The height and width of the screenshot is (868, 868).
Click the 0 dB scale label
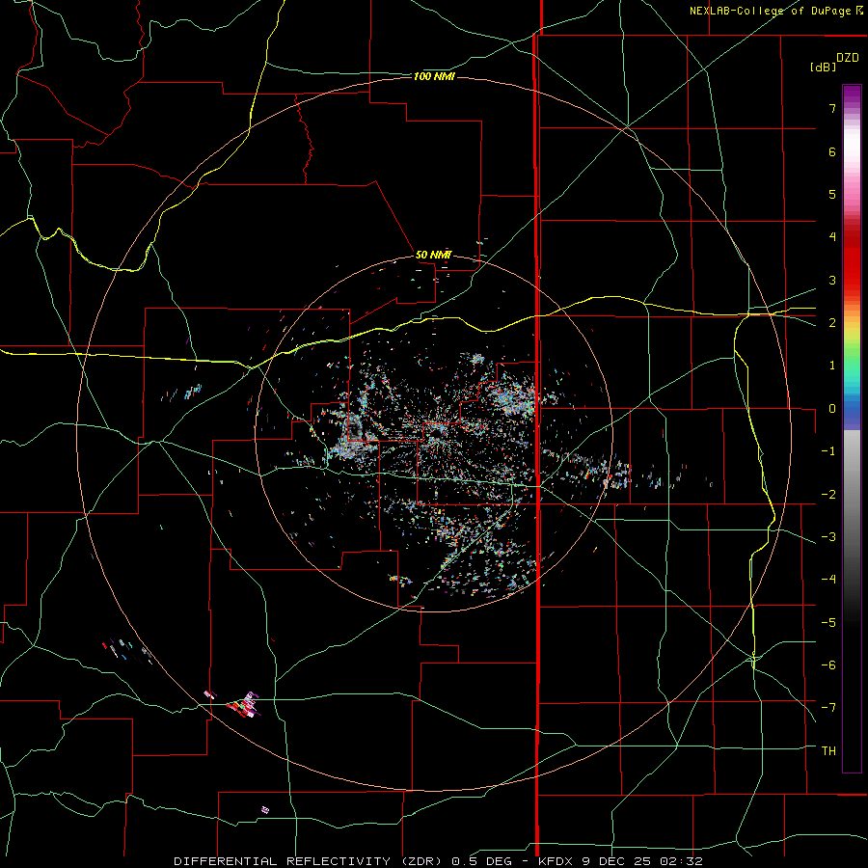[832, 409]
